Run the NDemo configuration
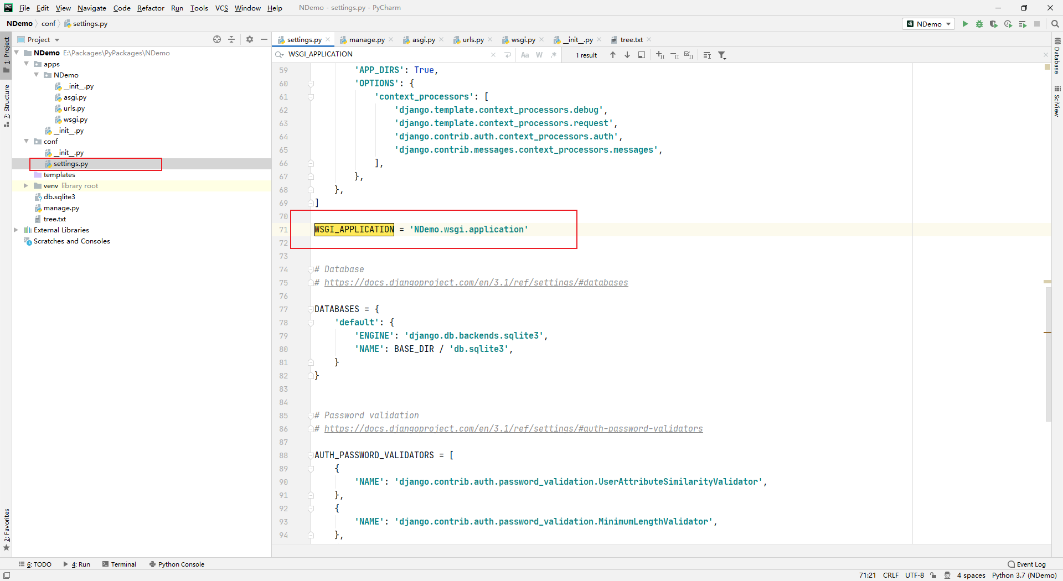The width and height of the screenshot is (1063, 581). pos(965,24)
